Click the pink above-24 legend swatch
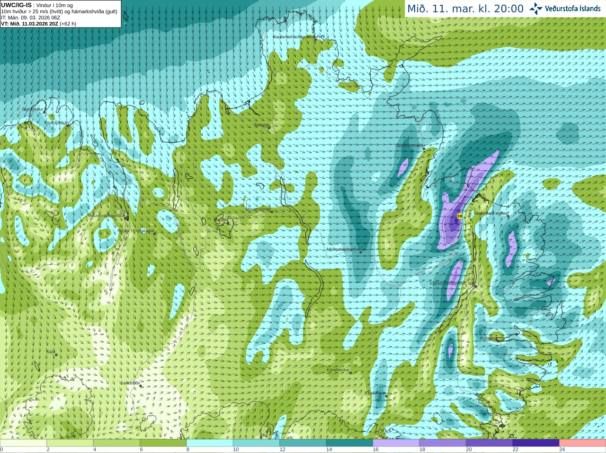606x453 pixels. [x=583, y=443]
